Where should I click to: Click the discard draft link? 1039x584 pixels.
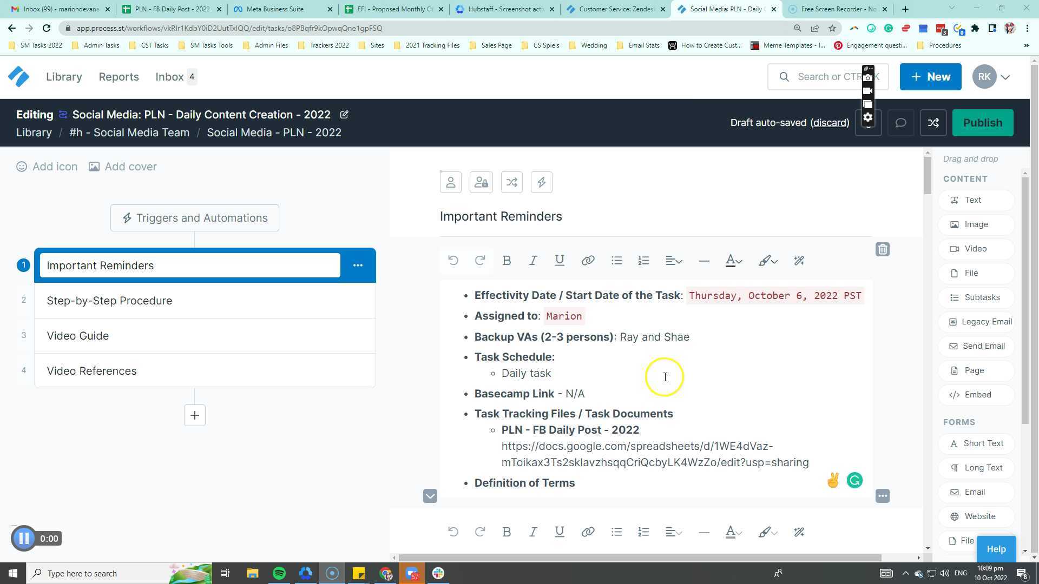830,123
